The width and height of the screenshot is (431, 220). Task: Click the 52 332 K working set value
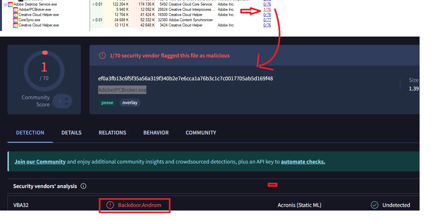[148, 20]
